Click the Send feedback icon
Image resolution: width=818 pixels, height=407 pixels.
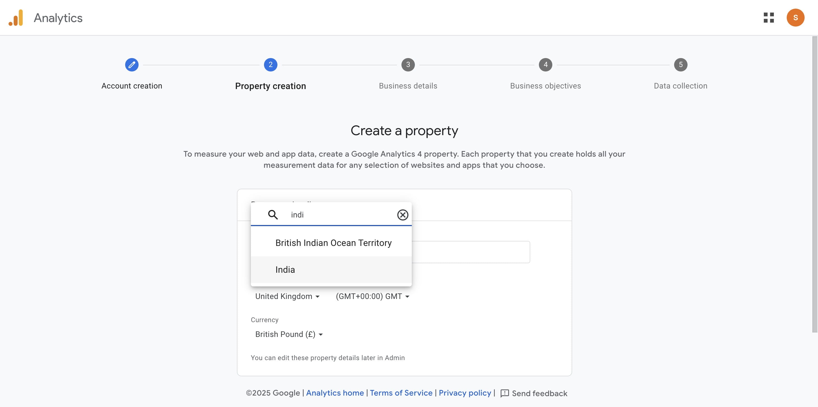point(505,393)
